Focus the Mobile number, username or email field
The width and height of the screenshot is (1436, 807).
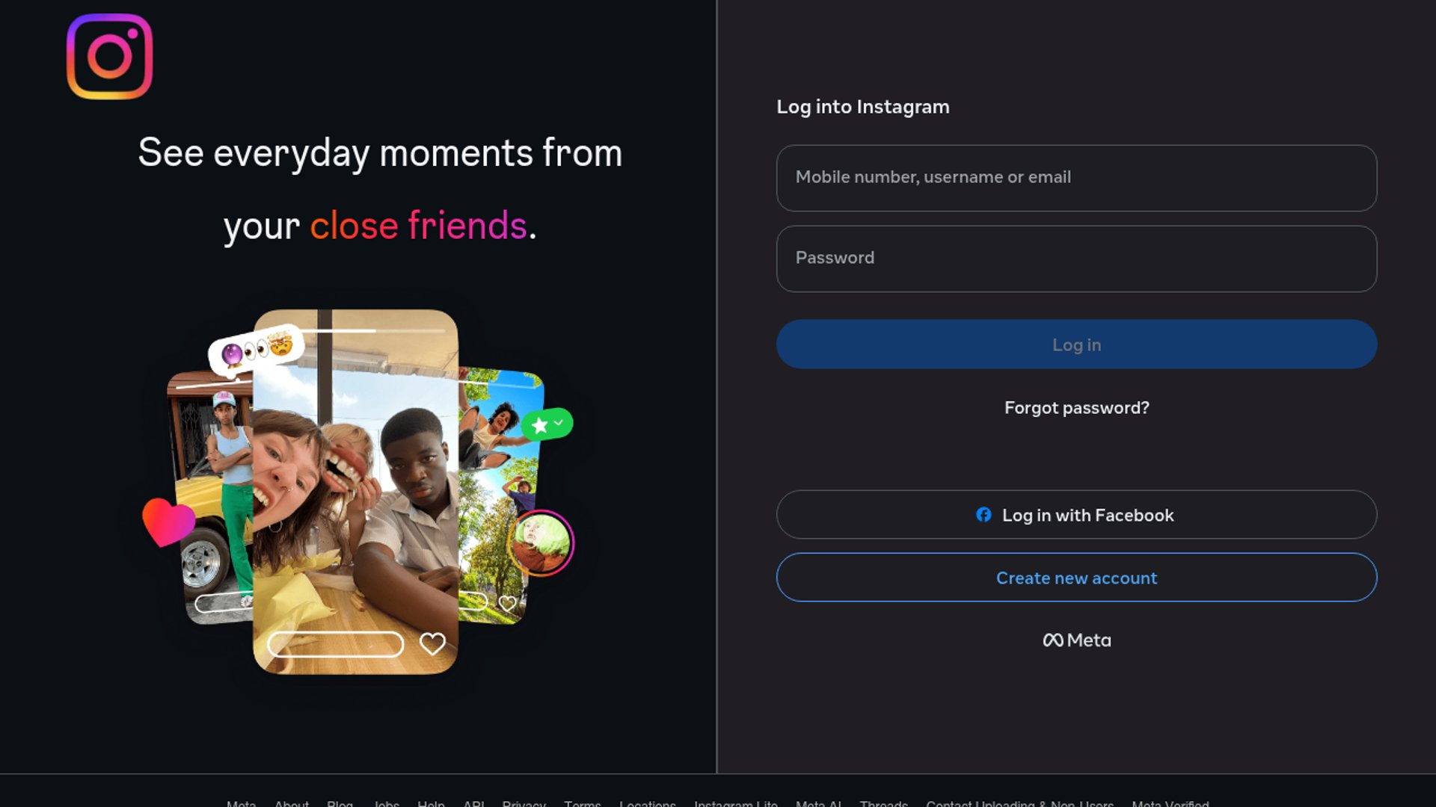pos(1076,178)
